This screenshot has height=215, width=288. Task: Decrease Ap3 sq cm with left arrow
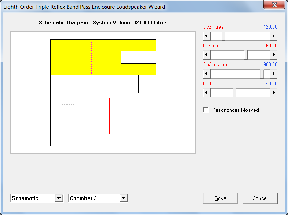(207, 74)
